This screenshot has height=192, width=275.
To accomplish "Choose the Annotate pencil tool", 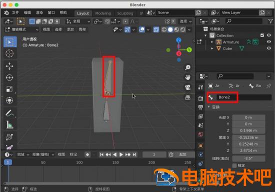I will (9, 113).
